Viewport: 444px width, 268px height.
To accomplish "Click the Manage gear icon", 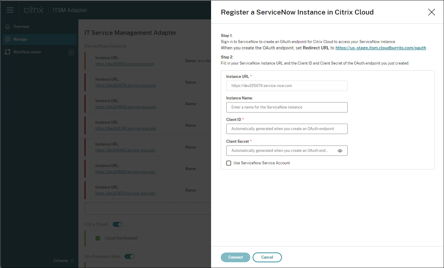I will [8, 39].
